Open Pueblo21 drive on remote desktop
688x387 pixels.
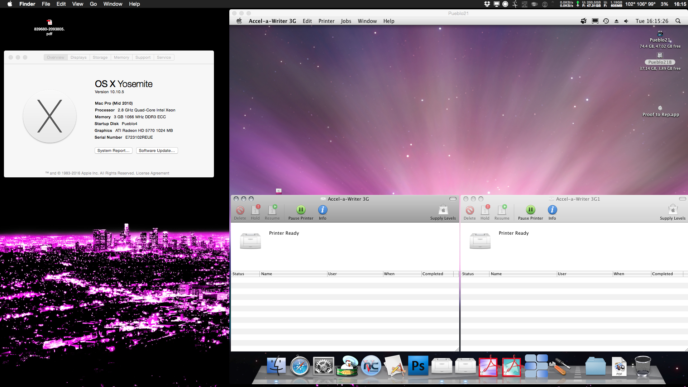coord(660,34)
